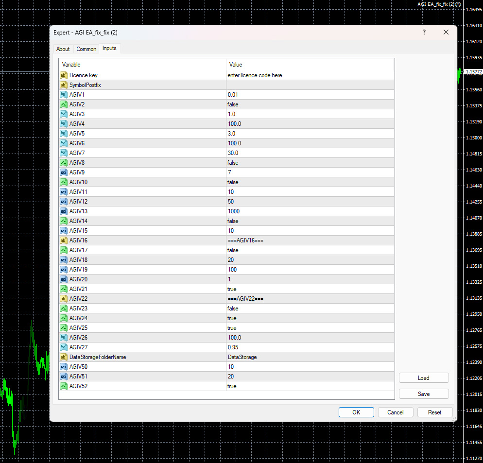
Task: Click the Load button
Action: click(x=424, y=377)
